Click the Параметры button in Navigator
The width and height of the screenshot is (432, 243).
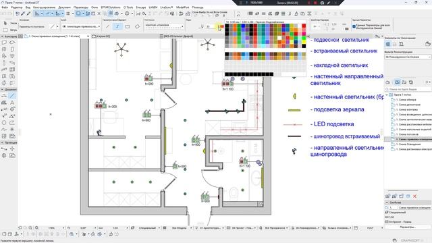pos(408,227)
